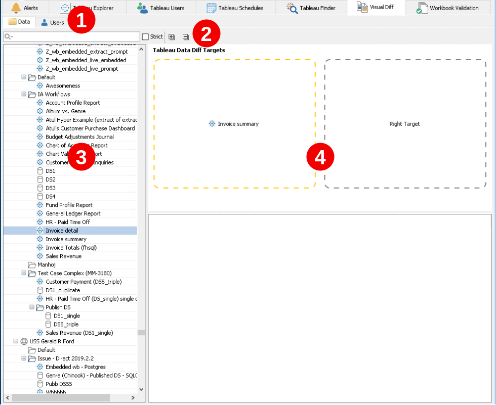
Task: Click the DS1_single data source icon
Action: point(48,316)
